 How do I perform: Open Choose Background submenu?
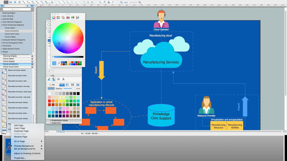(x=28, y=146)
